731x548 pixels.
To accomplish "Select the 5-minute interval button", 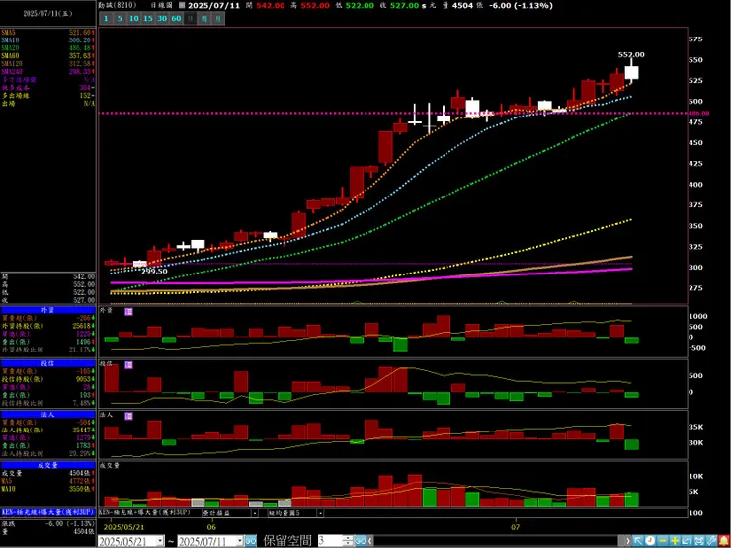I will (x=120, y=18).
